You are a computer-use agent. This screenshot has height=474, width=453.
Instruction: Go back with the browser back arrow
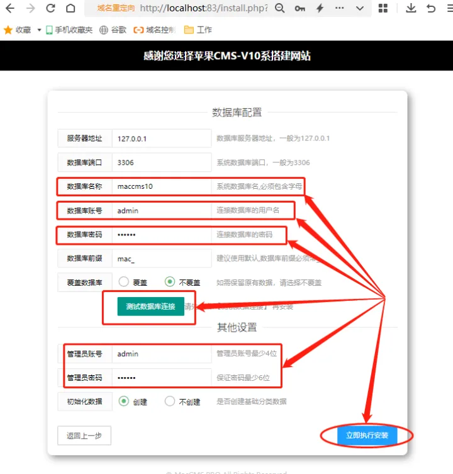point(10,8)
